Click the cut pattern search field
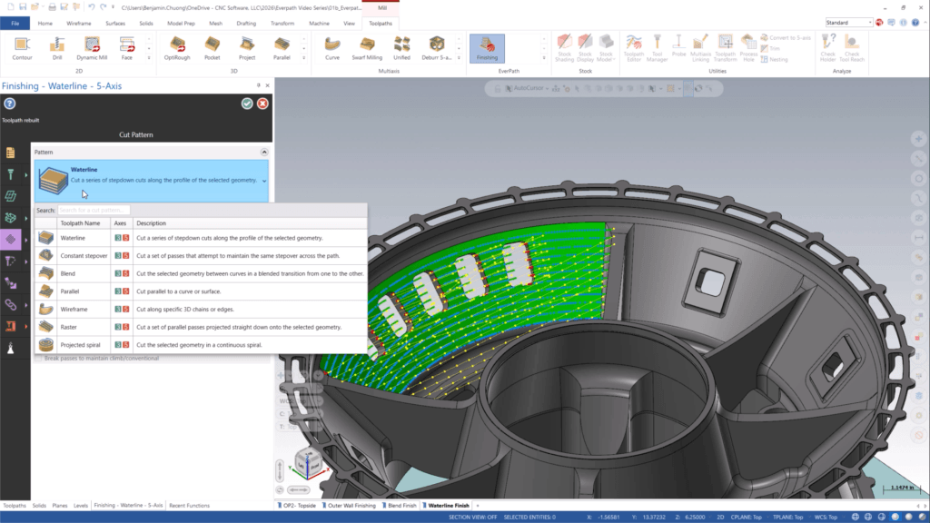This screenshot has width=930, height=523. [94, 210]
